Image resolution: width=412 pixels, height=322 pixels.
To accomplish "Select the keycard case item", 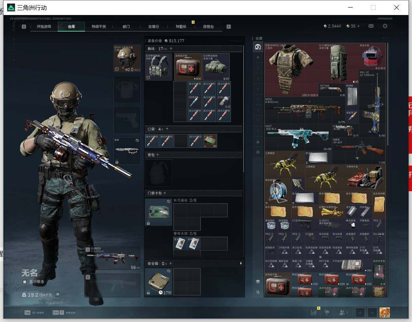I will pyautogui.click(x=159, y=212).
